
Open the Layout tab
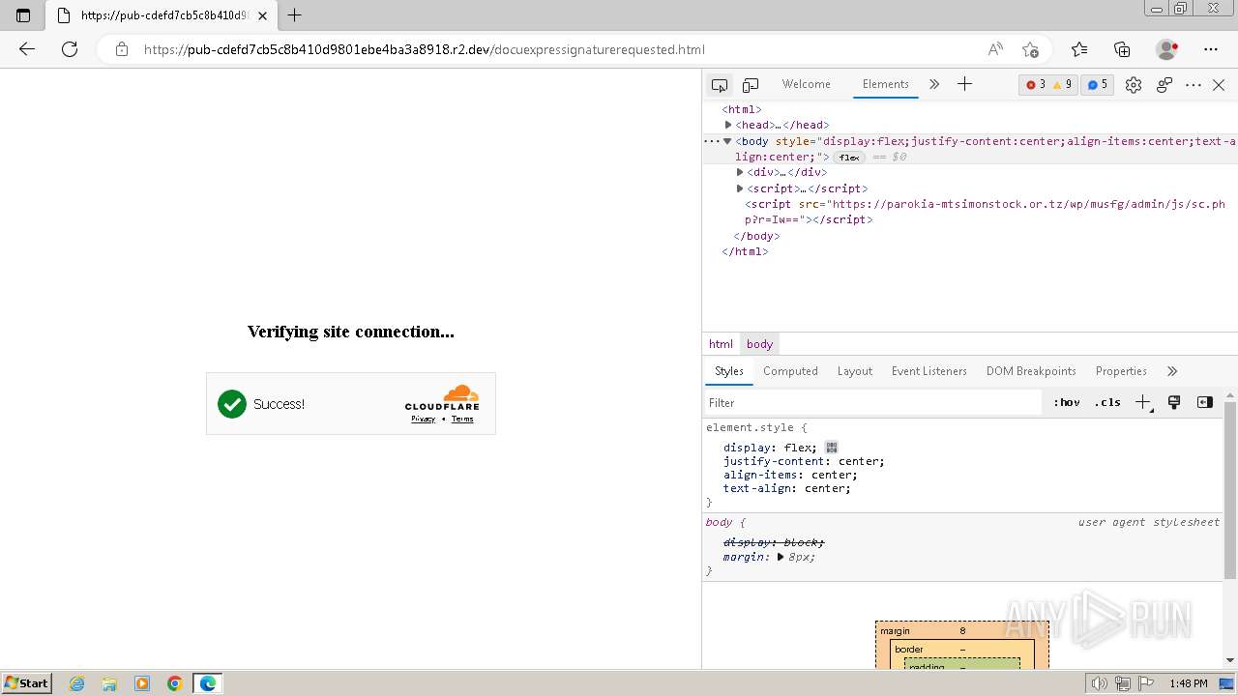855,371
